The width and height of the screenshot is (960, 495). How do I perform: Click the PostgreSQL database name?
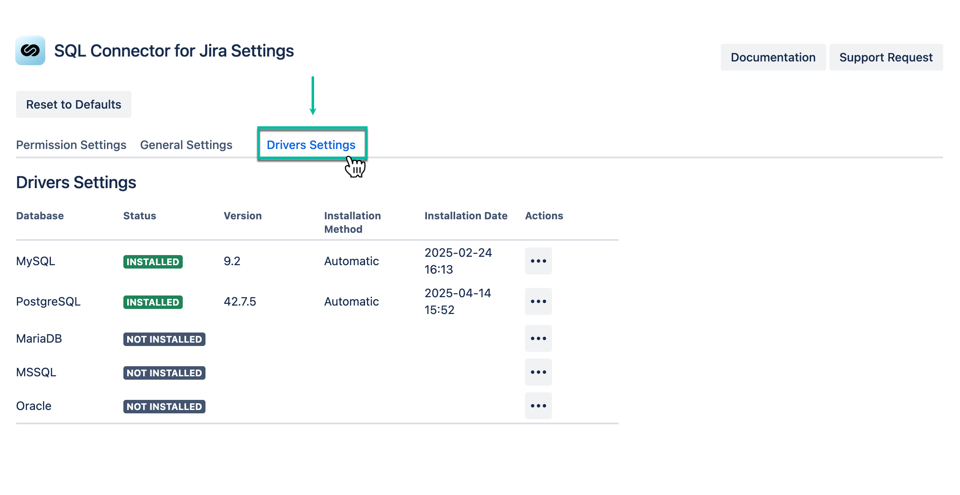tap(48, 301)
